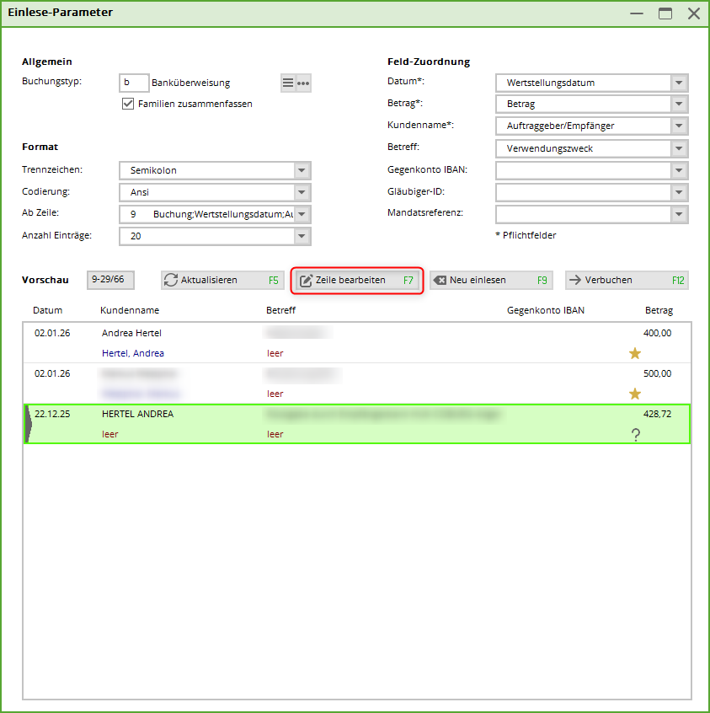The image size is (710, 713).
Task: Click the row marker arrow at 22.12.25
Action: tap(29, 424)
